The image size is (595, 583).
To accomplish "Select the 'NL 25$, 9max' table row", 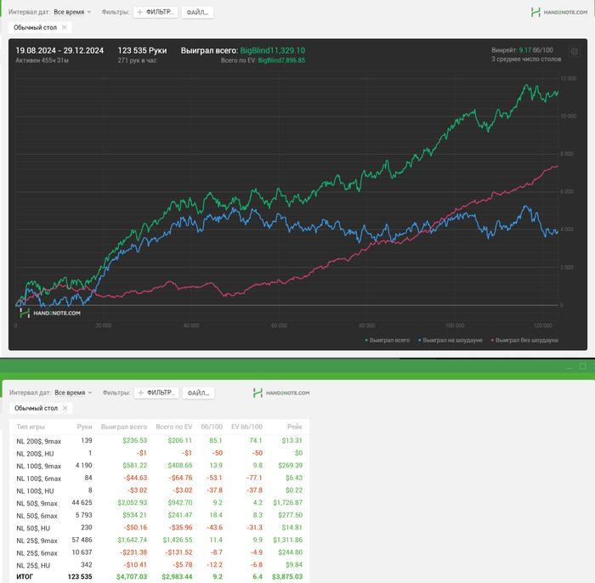I will click(160, 541).
